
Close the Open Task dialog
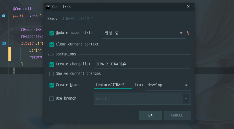(188, 6)
